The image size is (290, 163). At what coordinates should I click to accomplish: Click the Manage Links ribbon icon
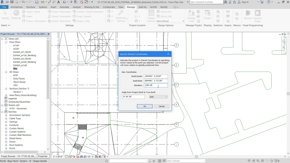point(191,16)
